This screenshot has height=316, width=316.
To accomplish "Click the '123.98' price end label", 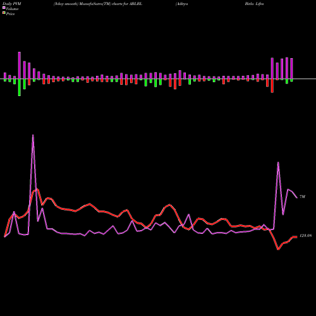I will point(305,236).
